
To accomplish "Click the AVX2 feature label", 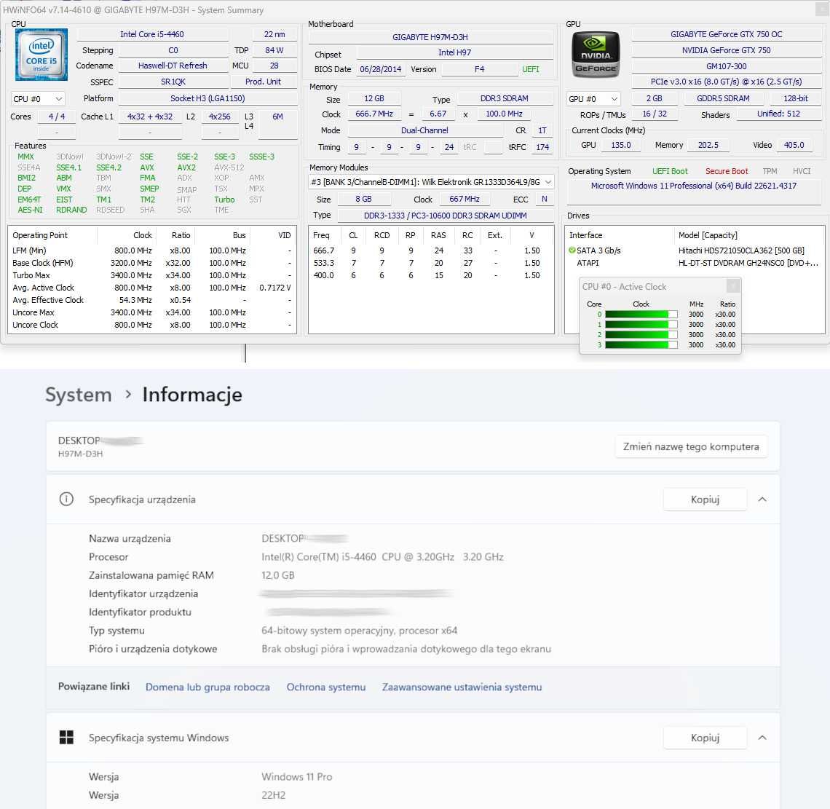I will (186, 167).
